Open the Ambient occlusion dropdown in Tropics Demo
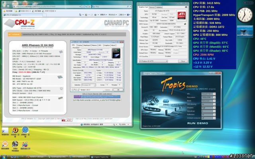 point(208,118)
